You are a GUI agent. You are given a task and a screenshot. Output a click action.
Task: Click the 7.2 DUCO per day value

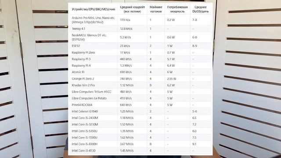tap(194, 124)
